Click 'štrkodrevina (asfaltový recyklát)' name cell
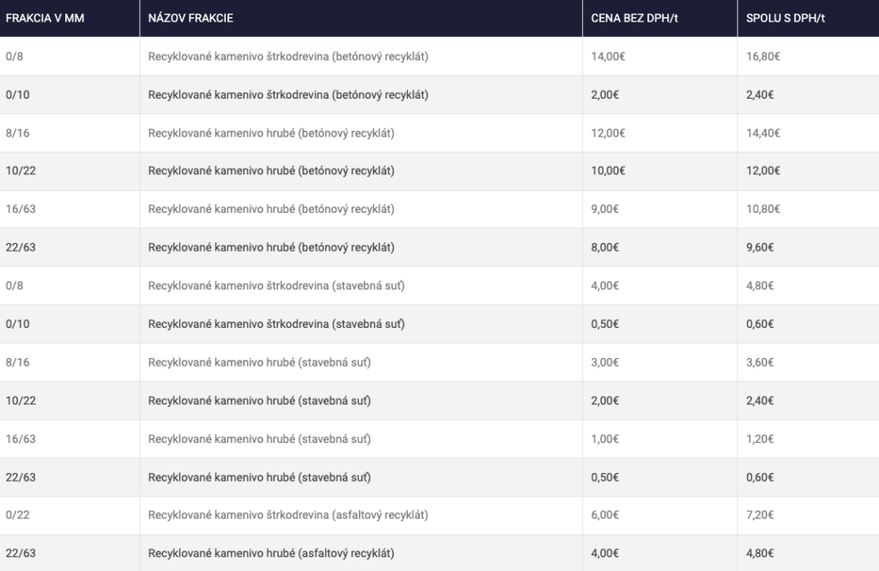 361,515
